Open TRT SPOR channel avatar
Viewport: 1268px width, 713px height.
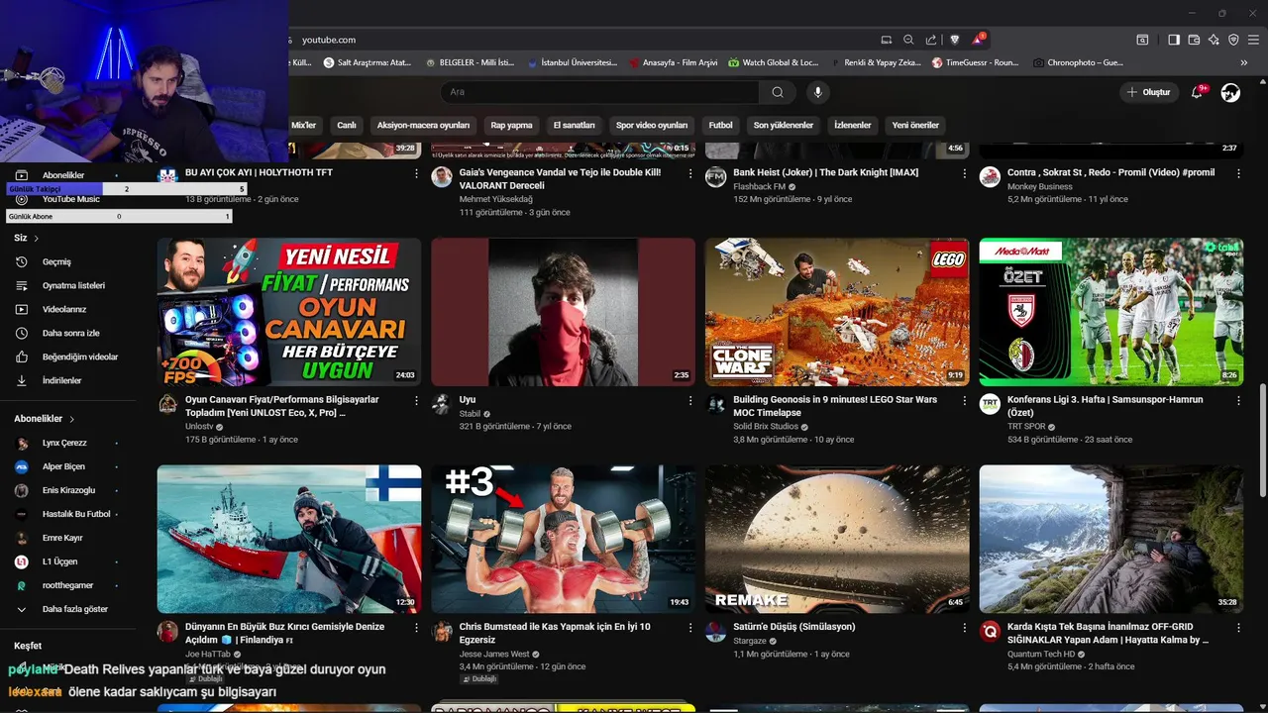(x=990, y=404)
